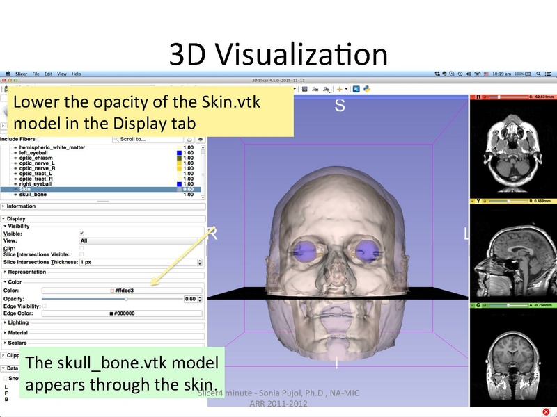Click the Opacity slider for the Skin model

click(127, 299)
